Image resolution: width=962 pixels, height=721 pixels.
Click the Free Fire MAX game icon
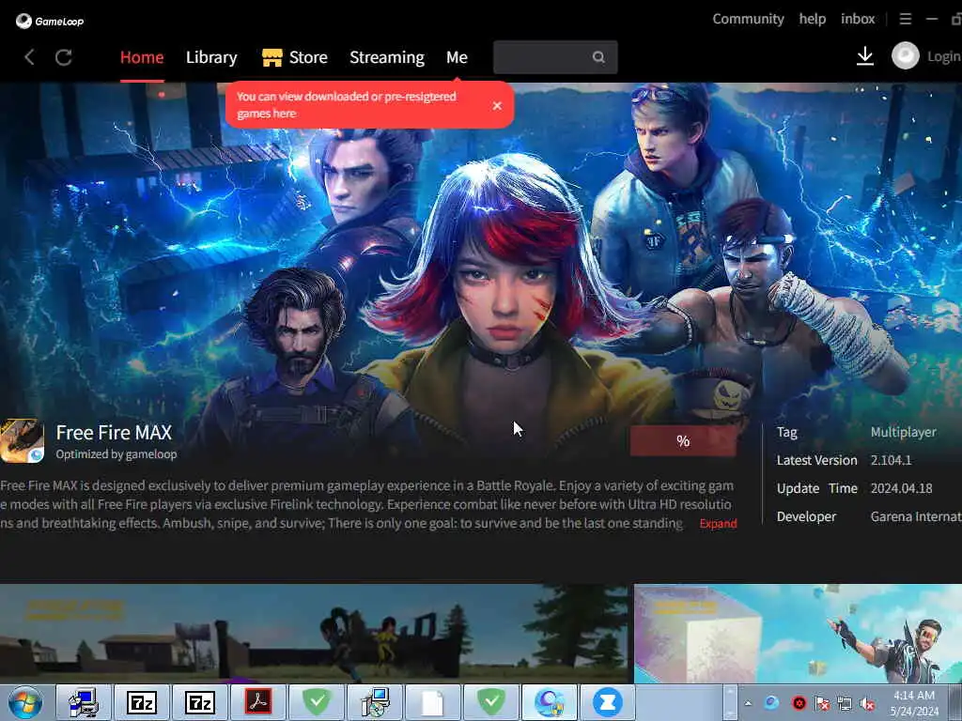pyautogui.click(x=23, y=441)
